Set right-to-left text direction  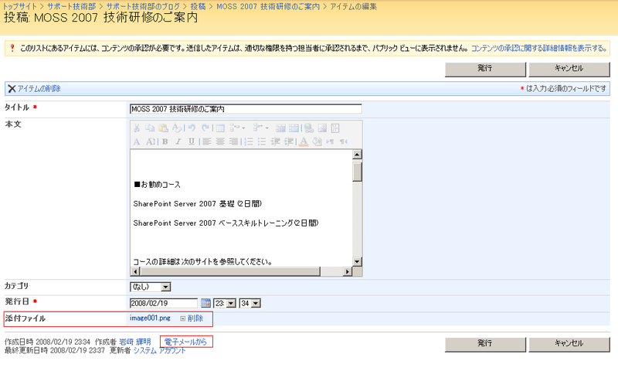pyautogui.click(x=344, y=141)
